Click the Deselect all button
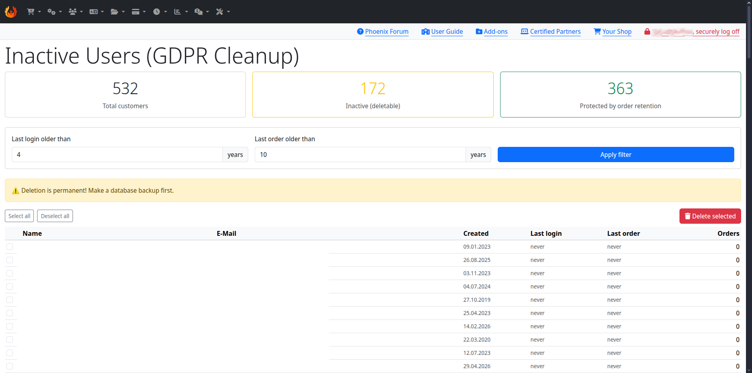Viewport: 752px width, 373px height. pyautogui.click(x=55, y=216)
